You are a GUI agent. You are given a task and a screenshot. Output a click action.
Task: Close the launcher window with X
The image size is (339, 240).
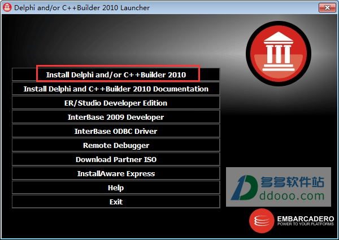click(327, 7)
